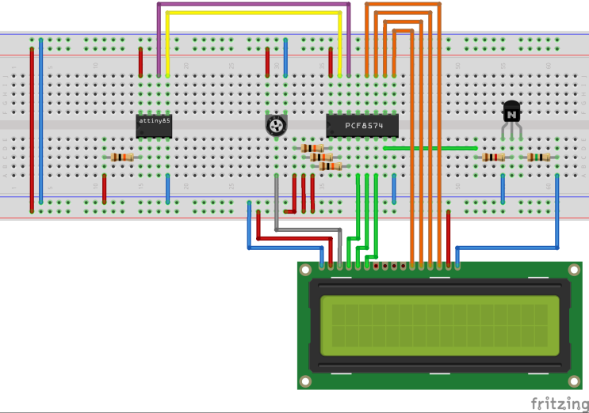
Task: Select the resistor left of the attiny85
Action: point(122,157)
